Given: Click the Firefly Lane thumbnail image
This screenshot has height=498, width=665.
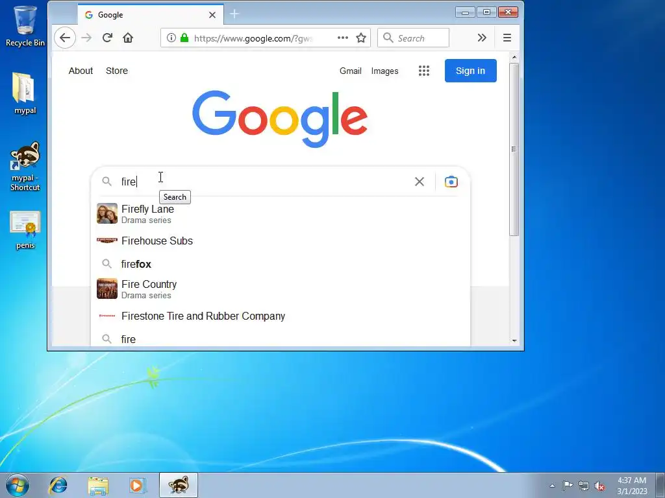Looking at the screenshot, I should pyautogui.click(x=107, y=213).
